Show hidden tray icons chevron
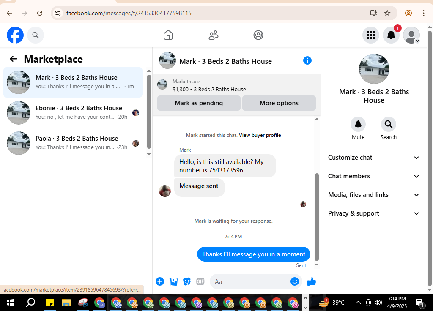 coord(358,303)
